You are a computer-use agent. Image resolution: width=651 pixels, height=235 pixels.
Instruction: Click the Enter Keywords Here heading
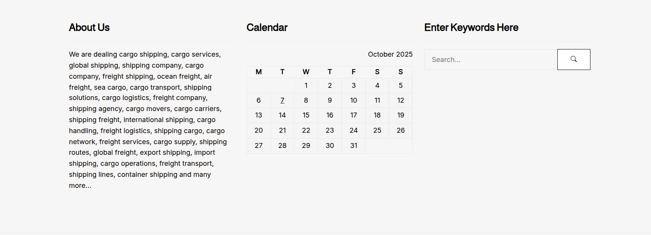471,27
